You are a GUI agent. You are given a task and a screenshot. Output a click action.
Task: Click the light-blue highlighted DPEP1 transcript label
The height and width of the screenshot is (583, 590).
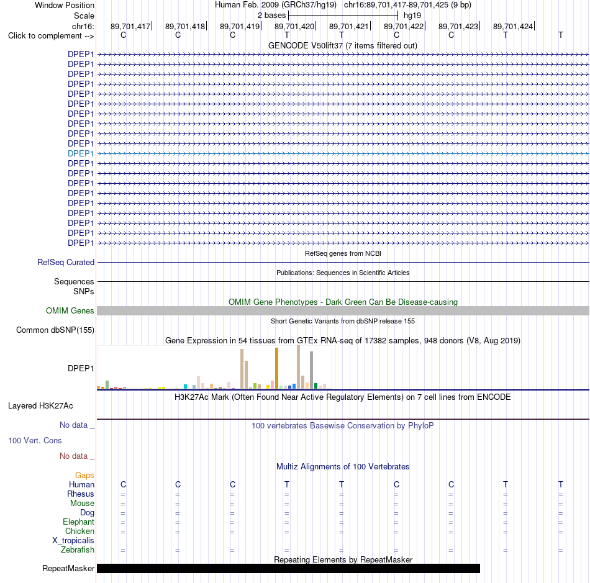[81, 153]
